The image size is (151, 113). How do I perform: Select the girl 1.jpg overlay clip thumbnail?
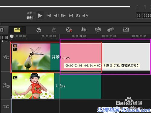(33, 86)
